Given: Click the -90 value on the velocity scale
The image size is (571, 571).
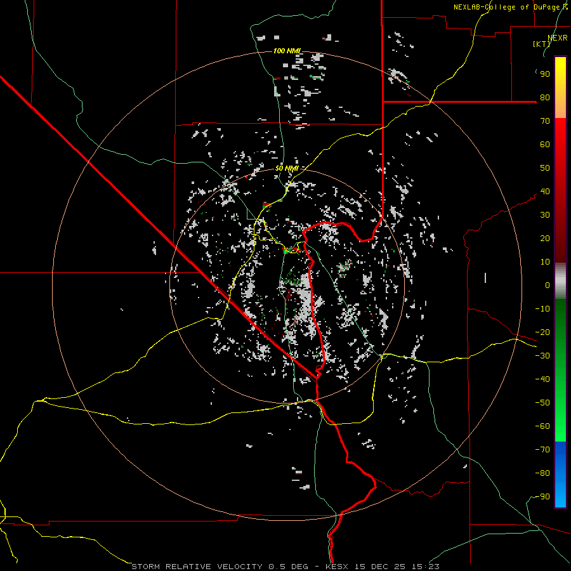Looking at the screenshot, I should point(542,497).
